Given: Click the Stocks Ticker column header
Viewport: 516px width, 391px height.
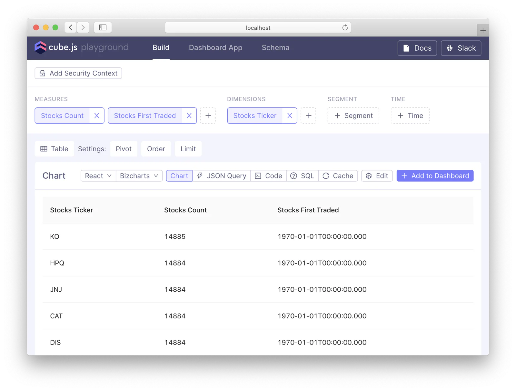Looking at the screenshot, I should pos(72,210).
